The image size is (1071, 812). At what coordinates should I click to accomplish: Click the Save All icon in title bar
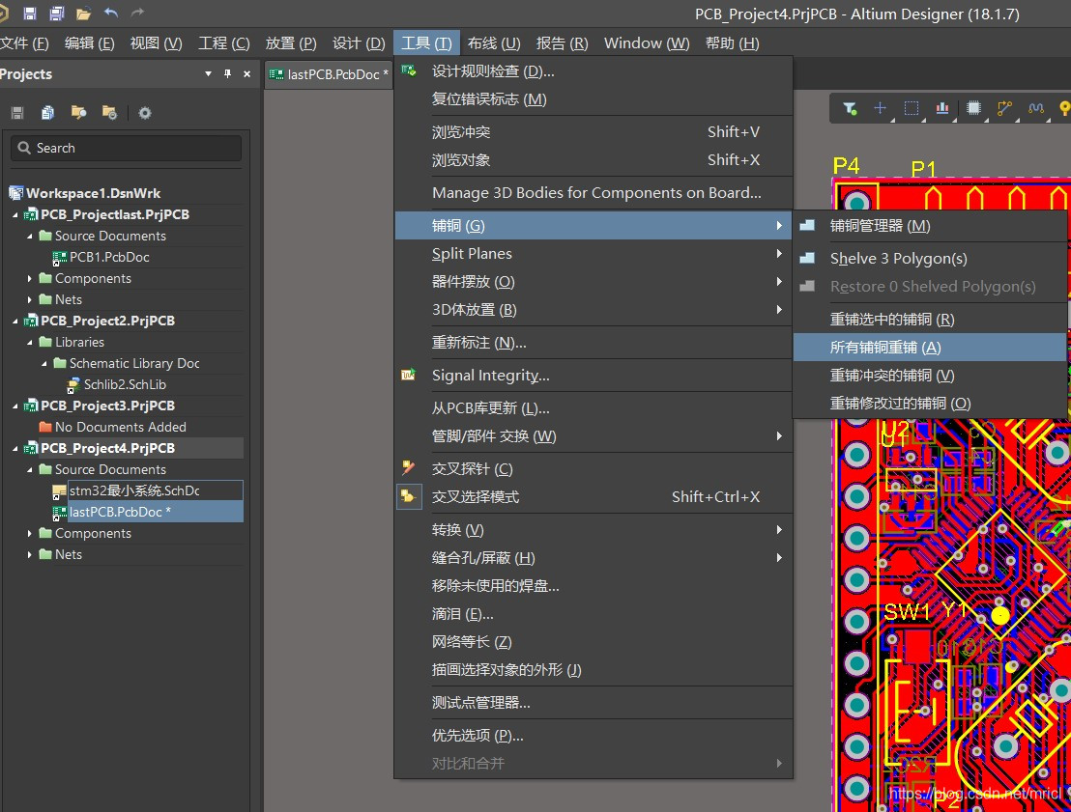[57, 13]
